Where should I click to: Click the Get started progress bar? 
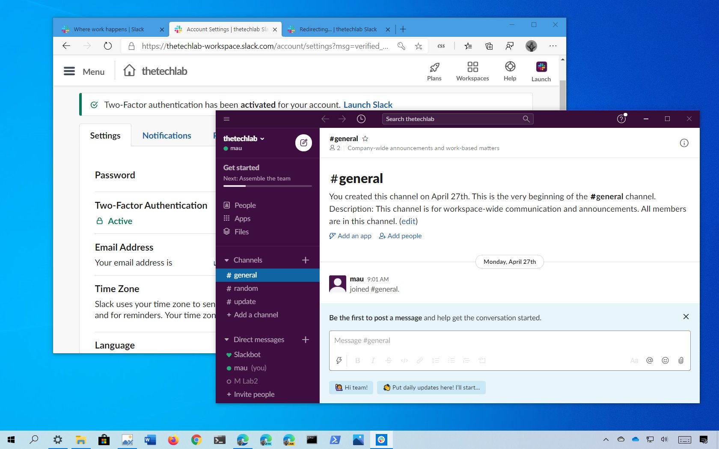(267, 186)
